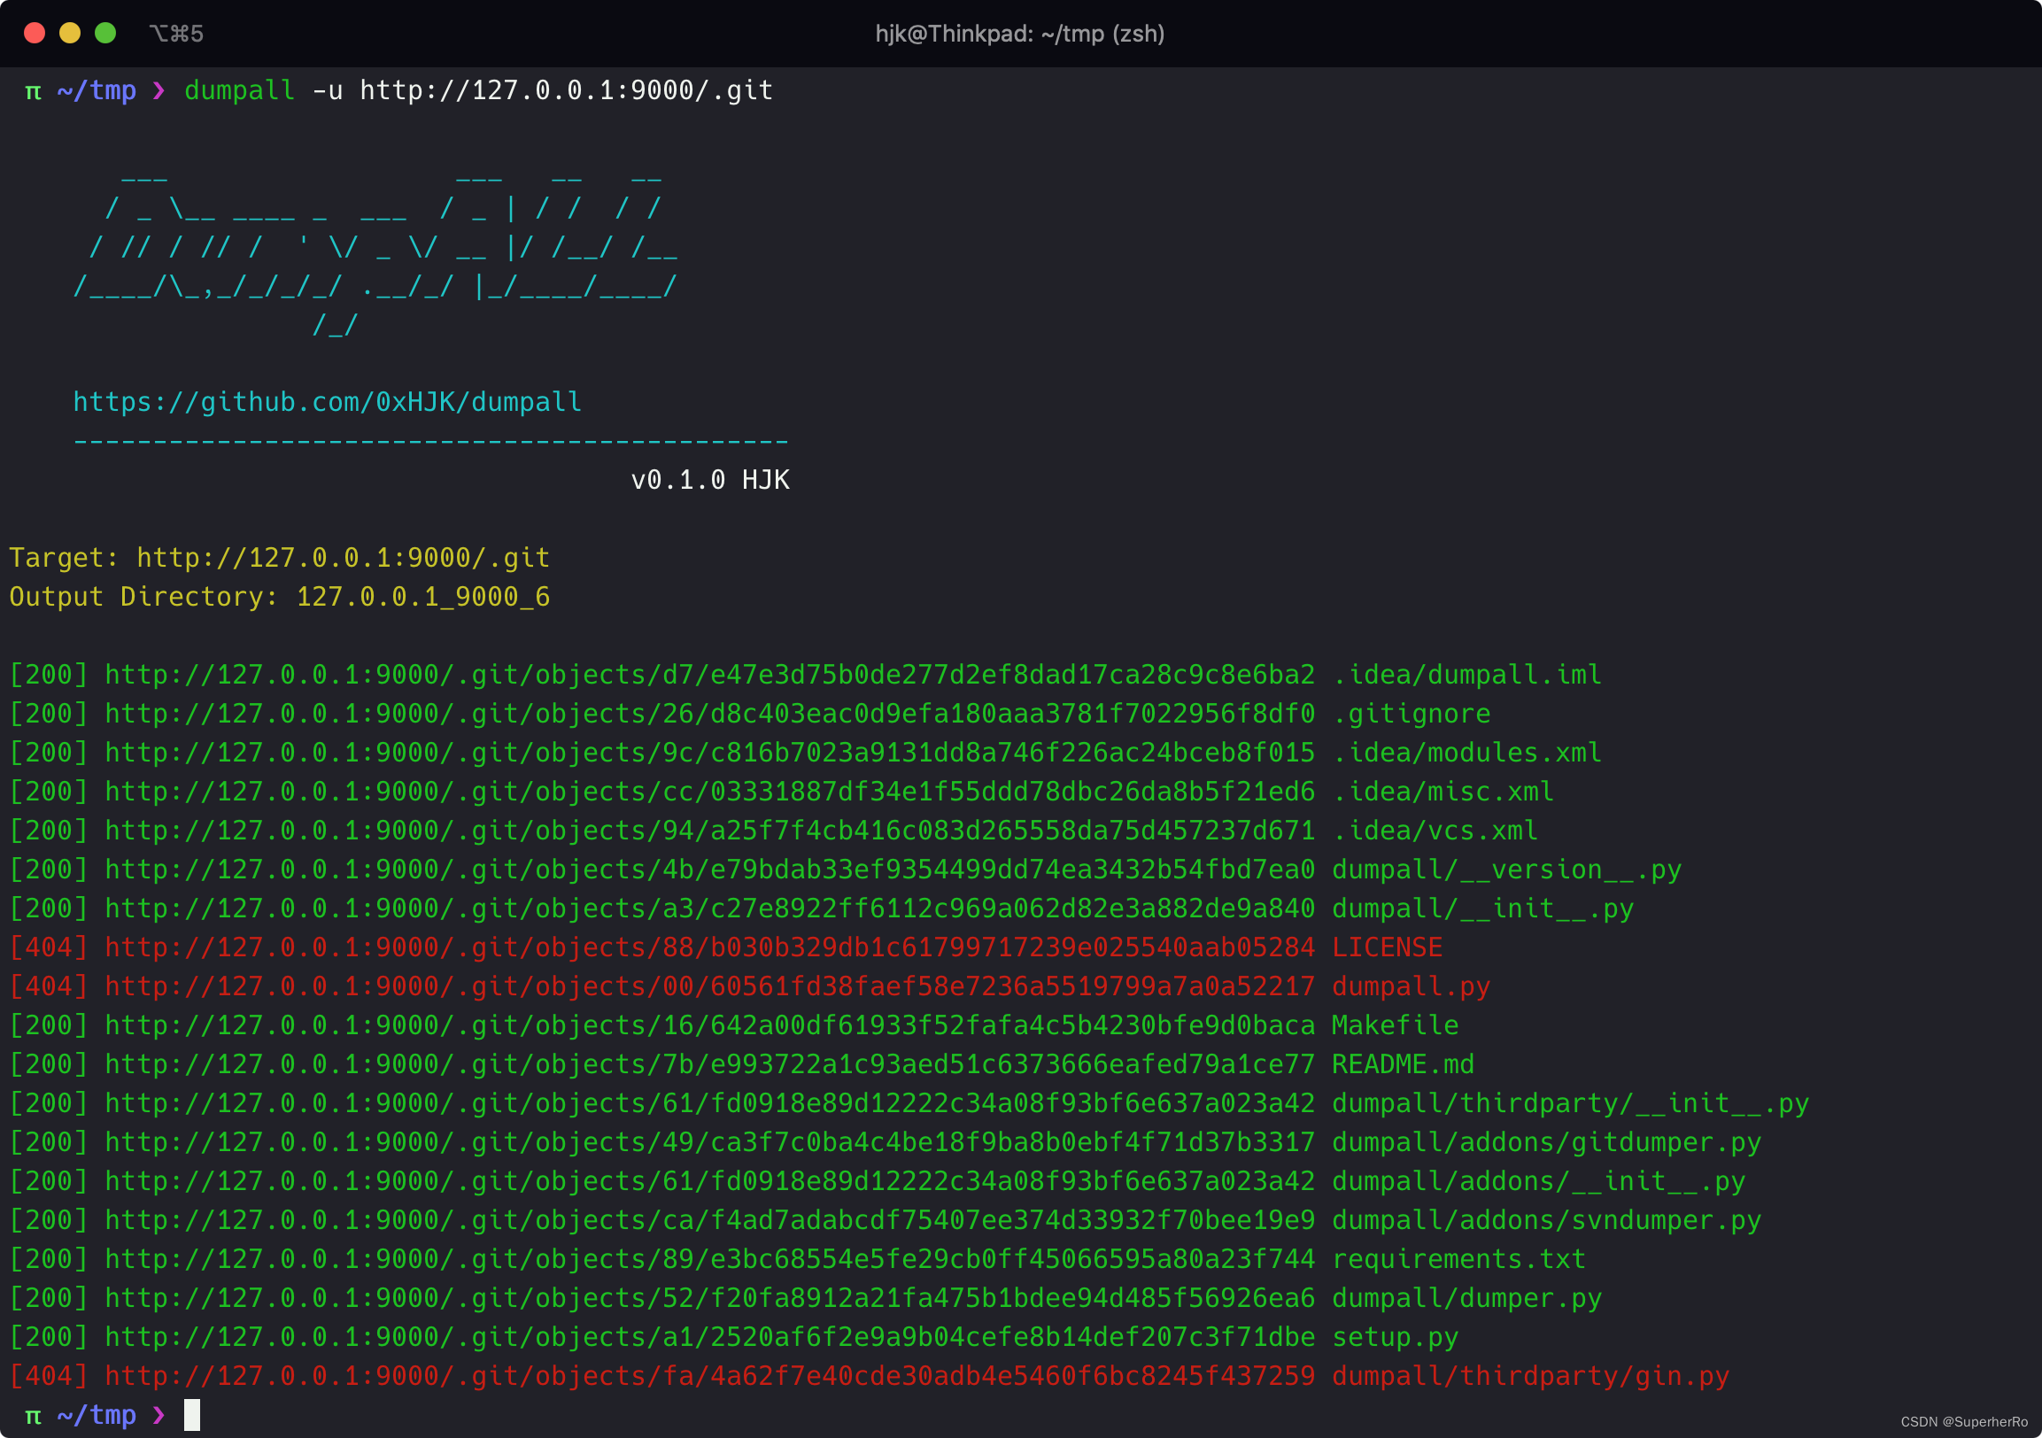This screenshot has height=1438, width=2042.
Task: Click the terminal window title text
Action: pyautogui.click(x=1019, y=34)
